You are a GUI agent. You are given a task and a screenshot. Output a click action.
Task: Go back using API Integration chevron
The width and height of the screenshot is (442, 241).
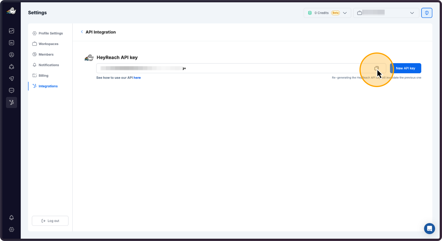(x=82, y=32)
